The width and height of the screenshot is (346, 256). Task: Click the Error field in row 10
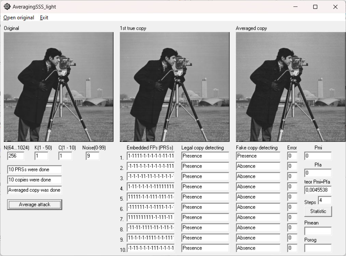292,248
